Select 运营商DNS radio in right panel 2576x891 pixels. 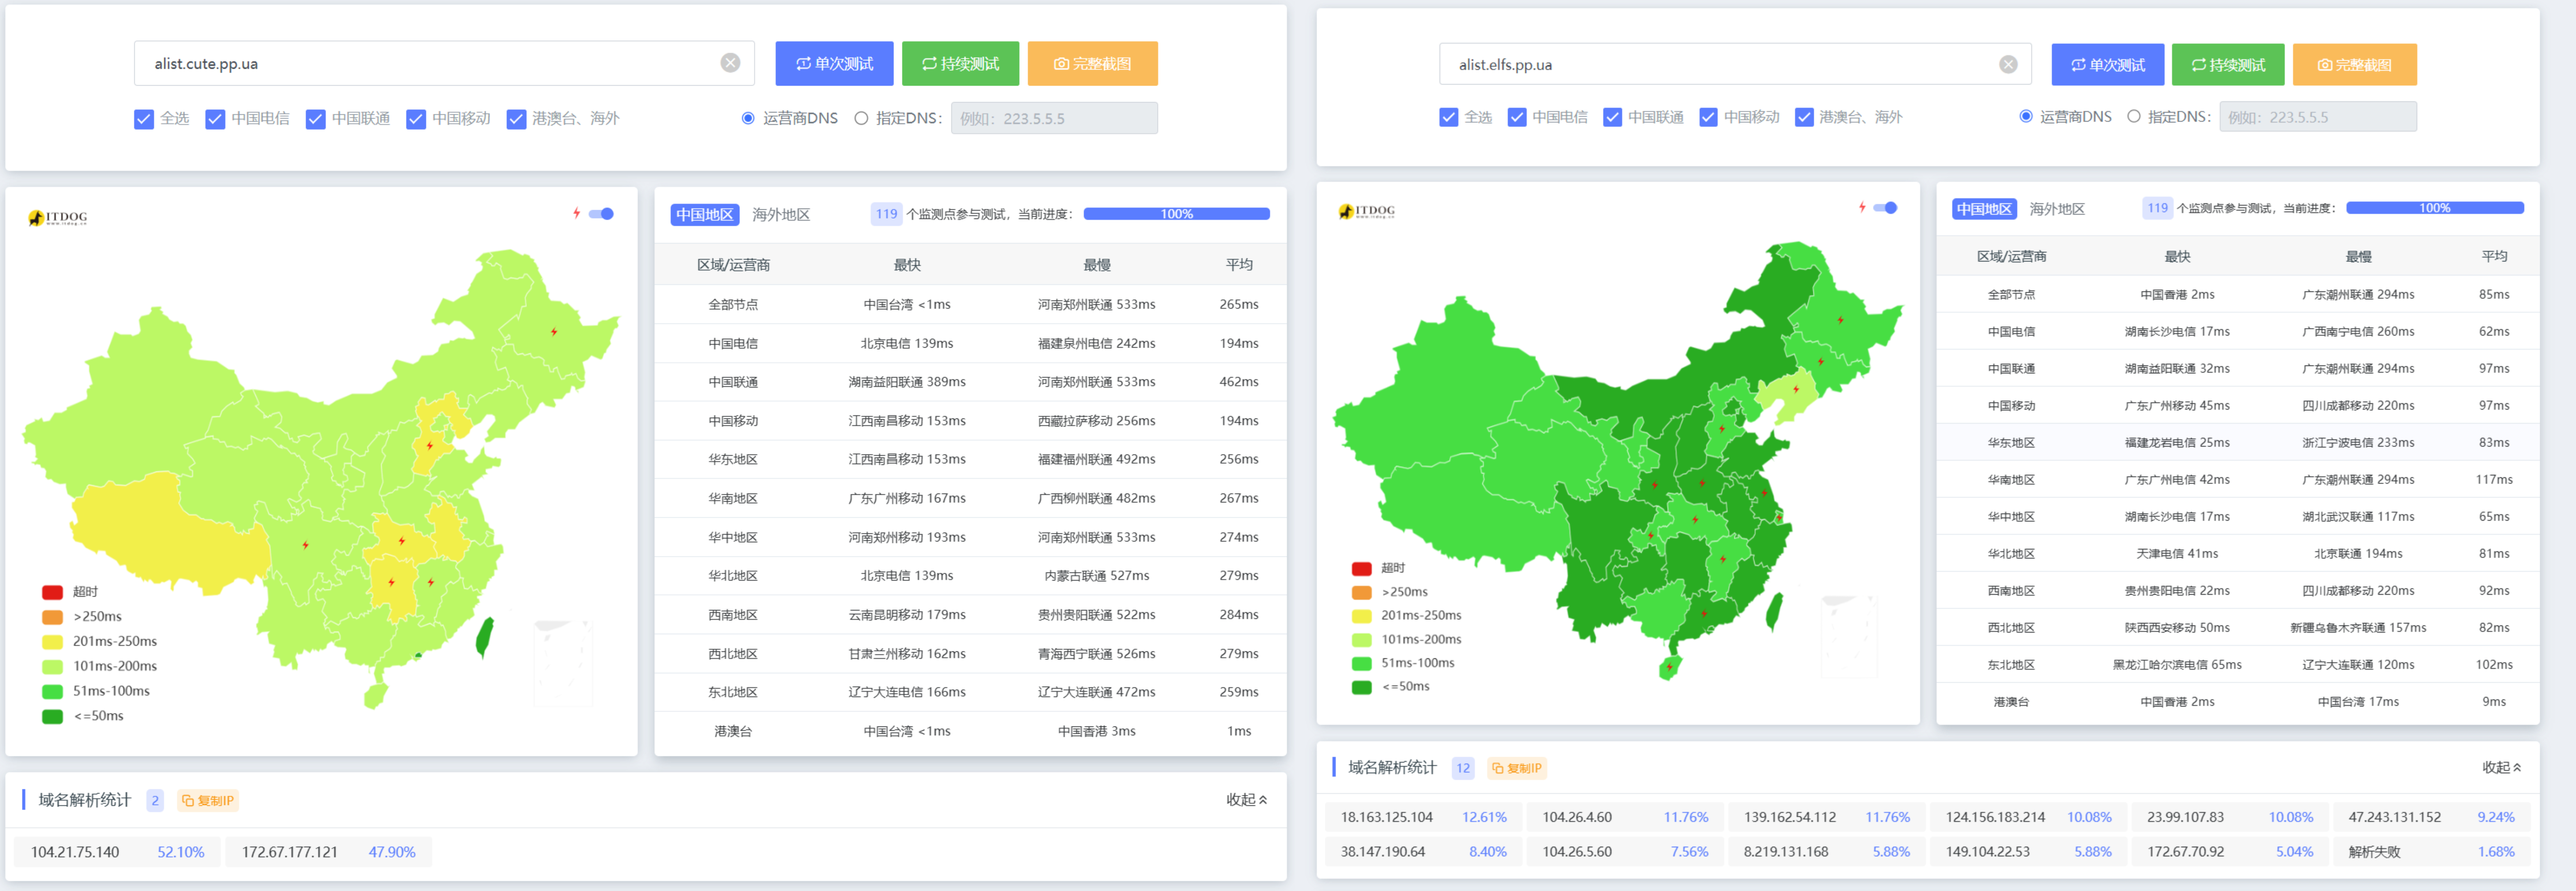coord(2026,116)
